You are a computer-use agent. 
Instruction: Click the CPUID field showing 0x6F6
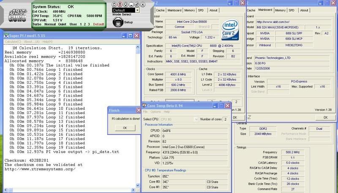click(x=195, y=131)
